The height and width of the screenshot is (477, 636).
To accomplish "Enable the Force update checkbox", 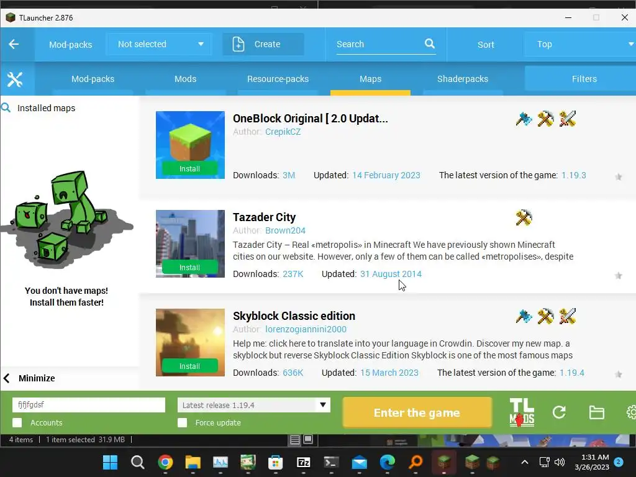I will [x=183, y=422].
